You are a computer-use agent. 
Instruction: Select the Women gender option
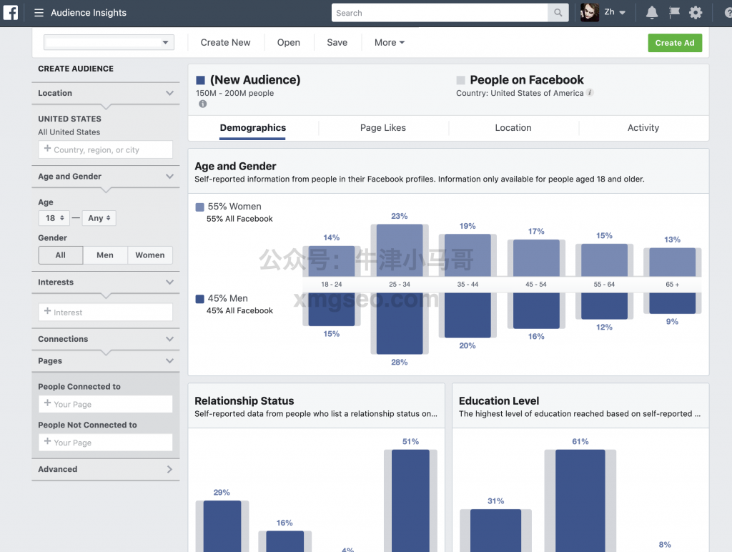150,255
